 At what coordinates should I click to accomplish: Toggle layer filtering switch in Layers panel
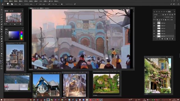pos(175,14)
